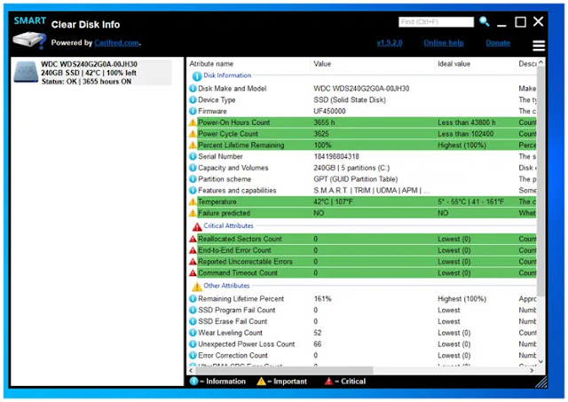Select the Power-On Hours Count row
Image resolution: width=568 pixels, height=402 pixels.
[x=362, y=122]
